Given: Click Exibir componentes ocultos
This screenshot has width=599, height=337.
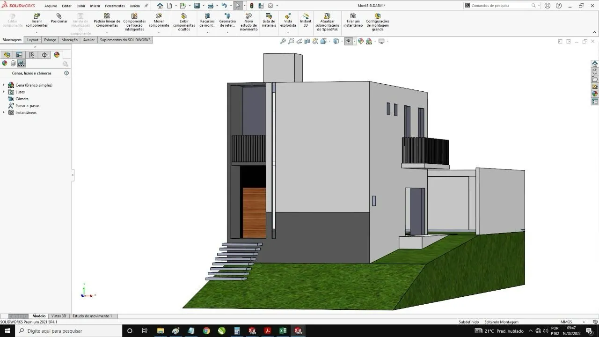Looking at the screenshot, I should pyautogui.click(x=184, y=22).
